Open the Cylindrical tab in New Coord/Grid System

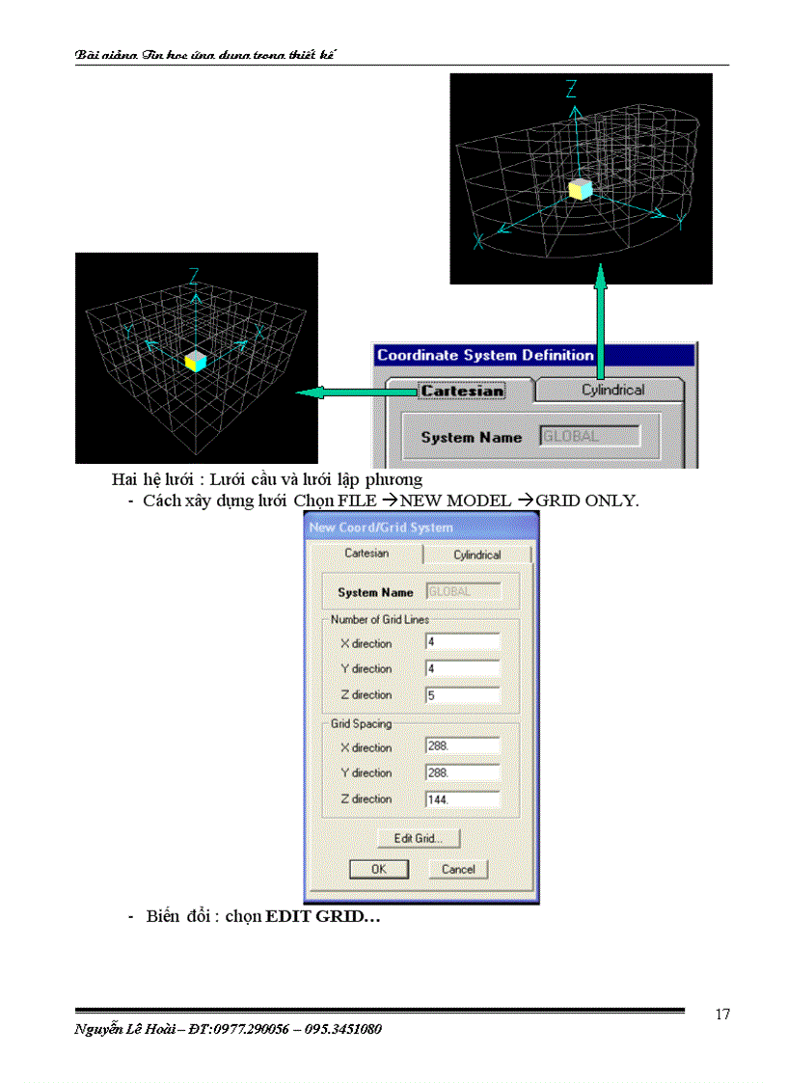(478, 555)
